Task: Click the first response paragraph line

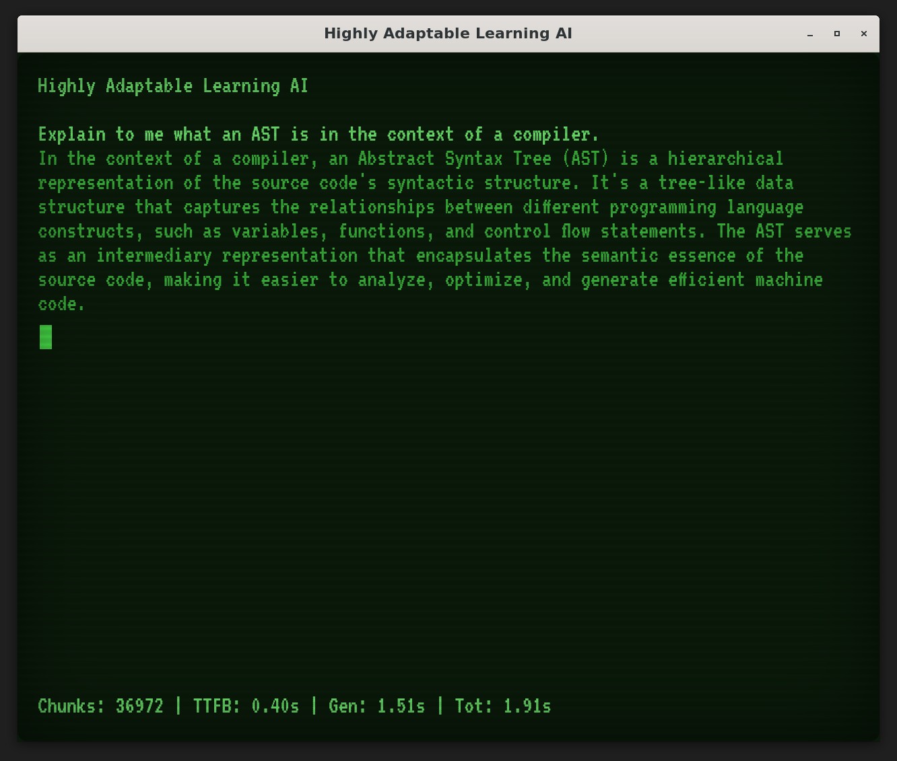Action: coord(411,159)
